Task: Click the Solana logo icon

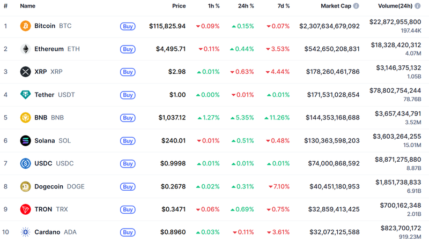Action: [x=25, y=141]
